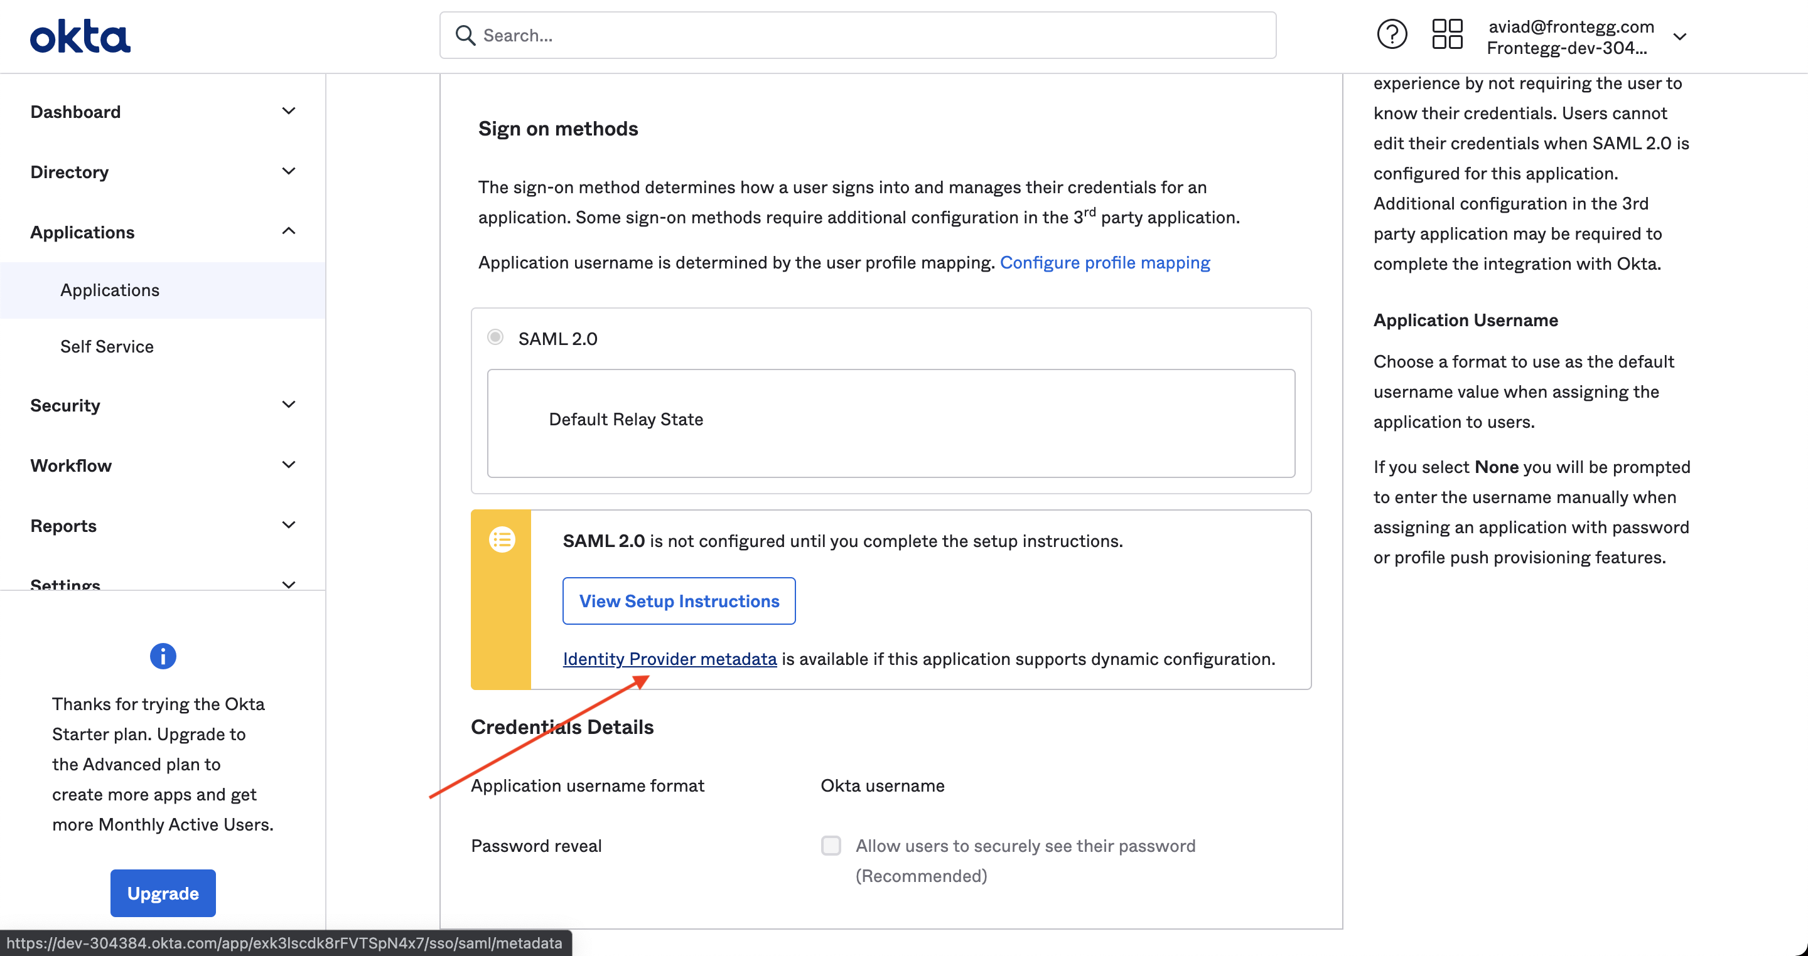
Task: Click View Setup Instructions button
Action: coord(679,601)
